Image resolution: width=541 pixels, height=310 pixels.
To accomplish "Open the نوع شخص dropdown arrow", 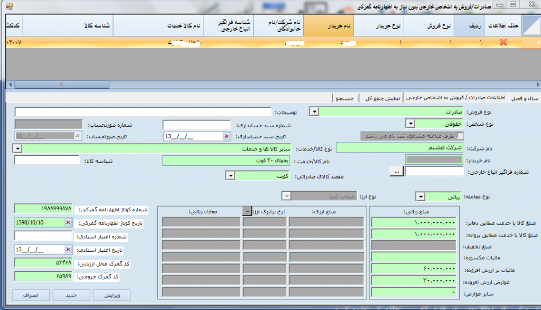I will tap(410, 124).
